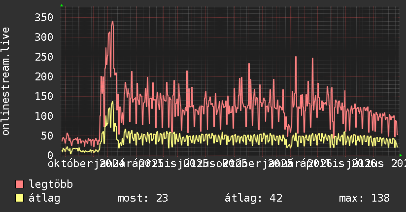This screenshot has width=406, height=212.
Task: Click the onlinestream.live vertical axis title
Action: 5,81
